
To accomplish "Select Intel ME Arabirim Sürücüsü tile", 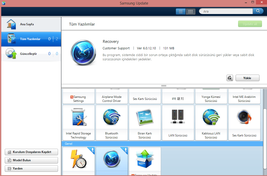I will point(244,96).
